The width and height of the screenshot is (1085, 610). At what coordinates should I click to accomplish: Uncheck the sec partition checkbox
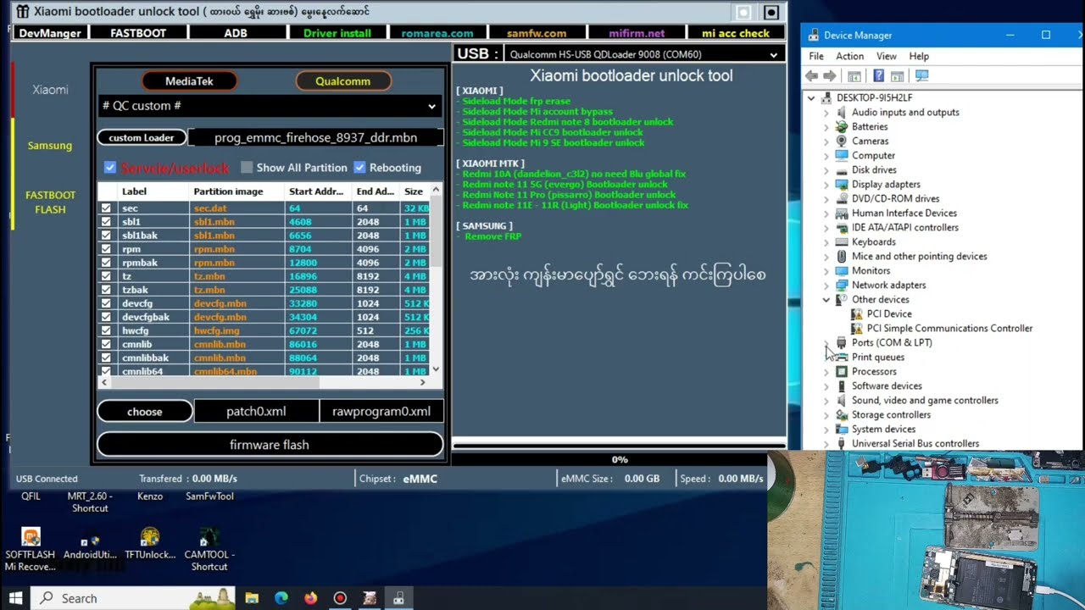(x=106, y=208)
